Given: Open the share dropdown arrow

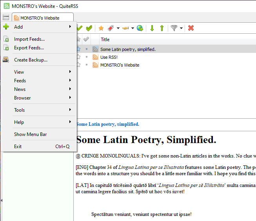Looking at the screenshot, I should (x=133, y=28).
